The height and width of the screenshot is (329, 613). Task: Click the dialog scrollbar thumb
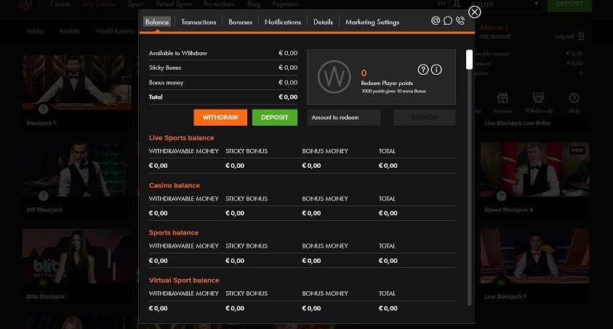(x=469, y=60)
